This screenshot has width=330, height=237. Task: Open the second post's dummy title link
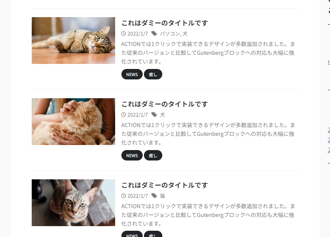tap(164, 104)
